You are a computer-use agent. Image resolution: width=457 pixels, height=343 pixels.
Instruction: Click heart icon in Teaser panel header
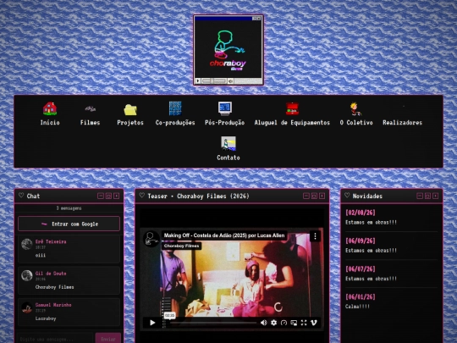click(141, 196)
